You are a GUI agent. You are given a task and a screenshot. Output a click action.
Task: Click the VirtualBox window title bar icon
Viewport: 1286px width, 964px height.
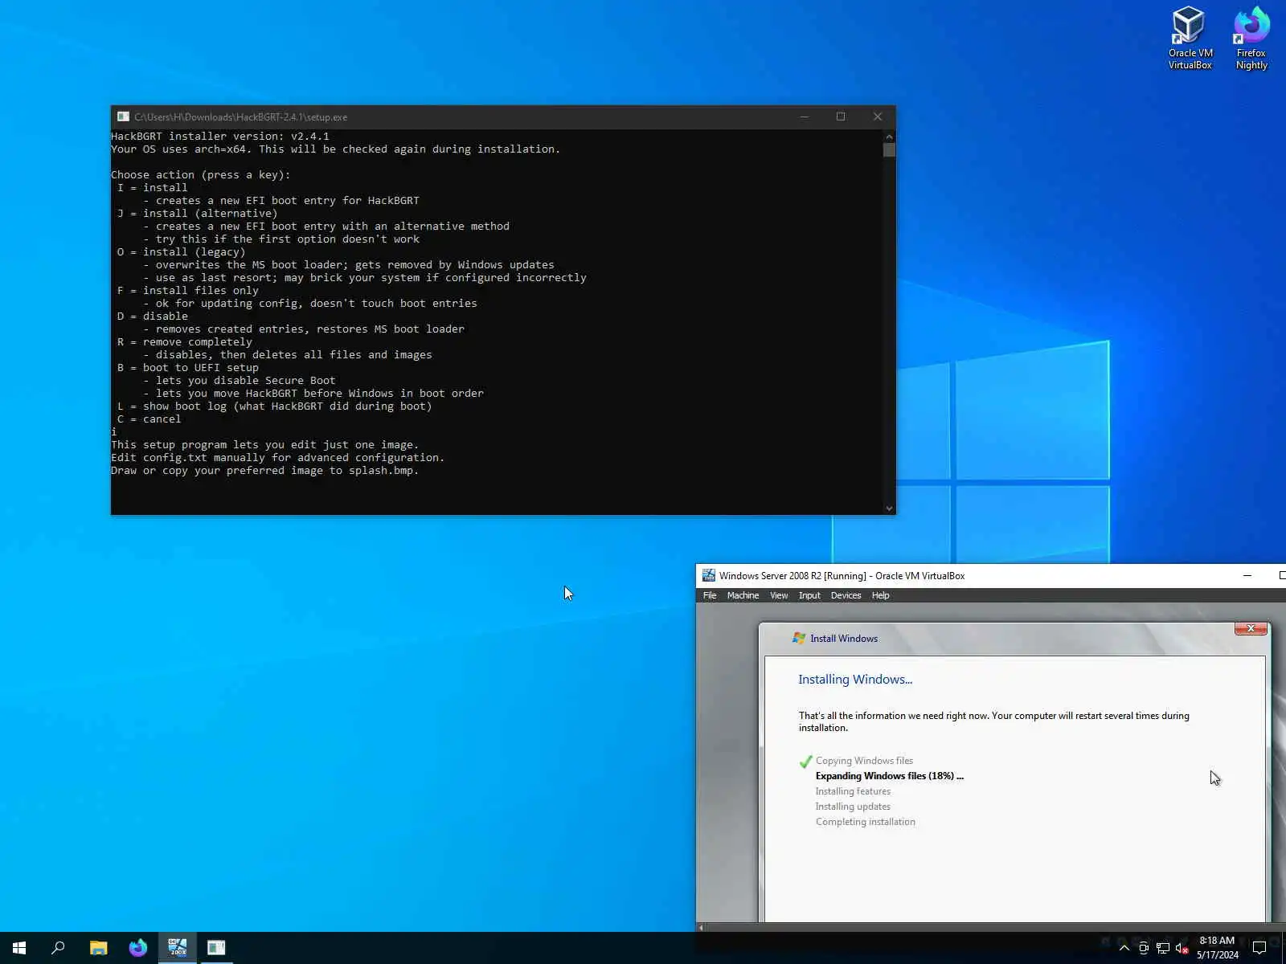click(x=708, y=575)
